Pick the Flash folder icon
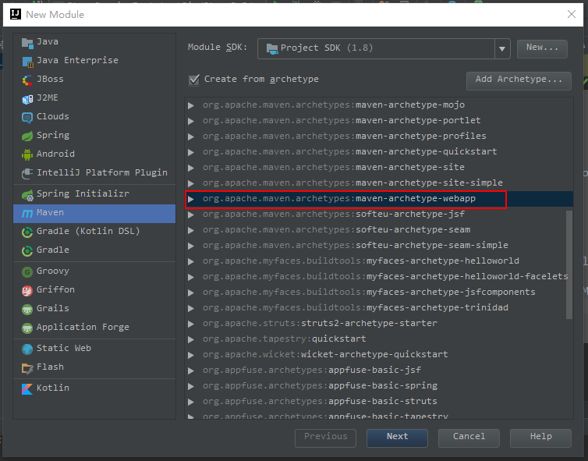 (x=27, y=368)
